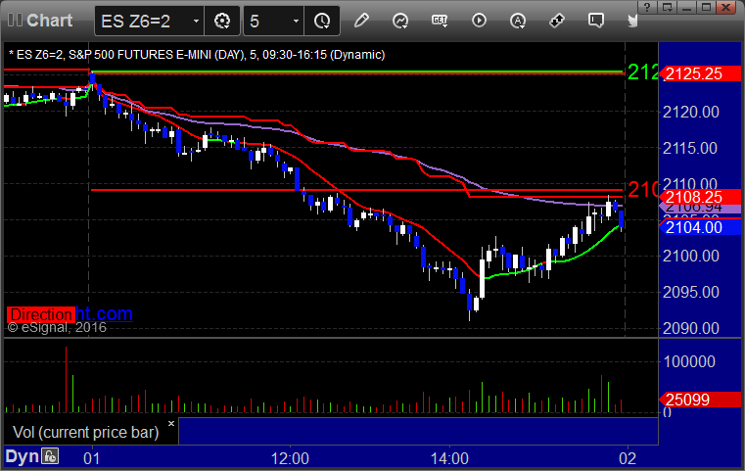The image size is (745, 471).
Task: Click the pop-out window button beside help
Action: 667,7
